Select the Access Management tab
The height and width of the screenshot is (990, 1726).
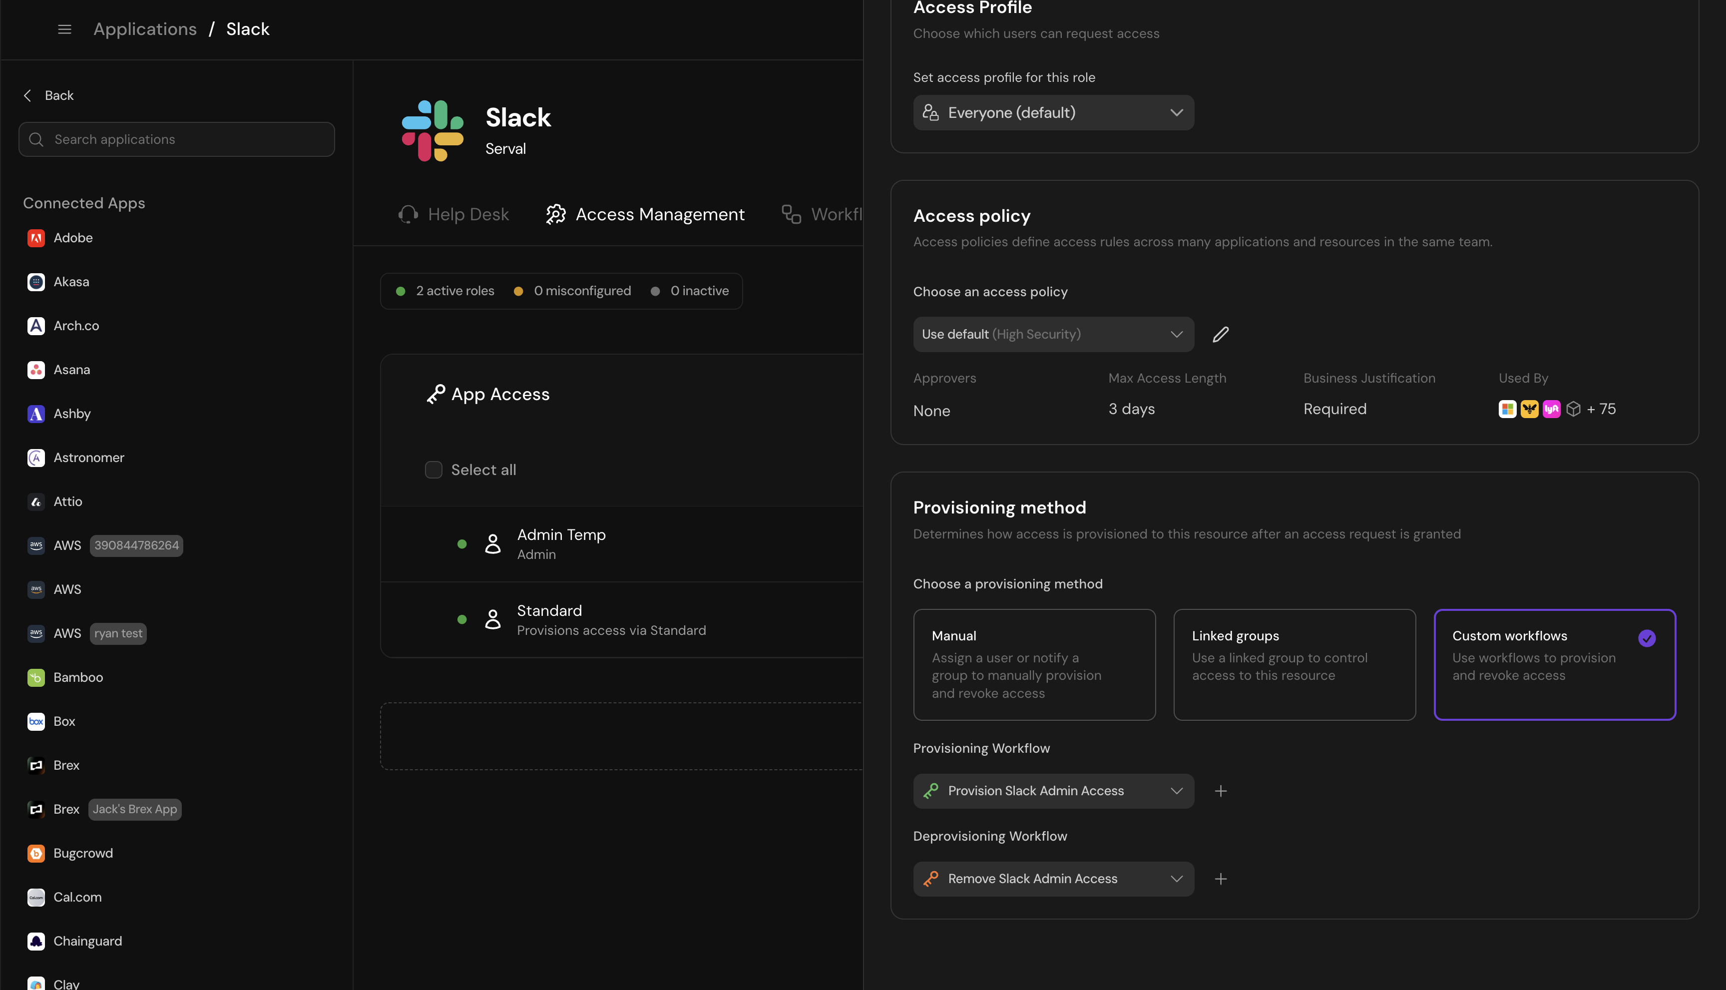click(644, 214)
